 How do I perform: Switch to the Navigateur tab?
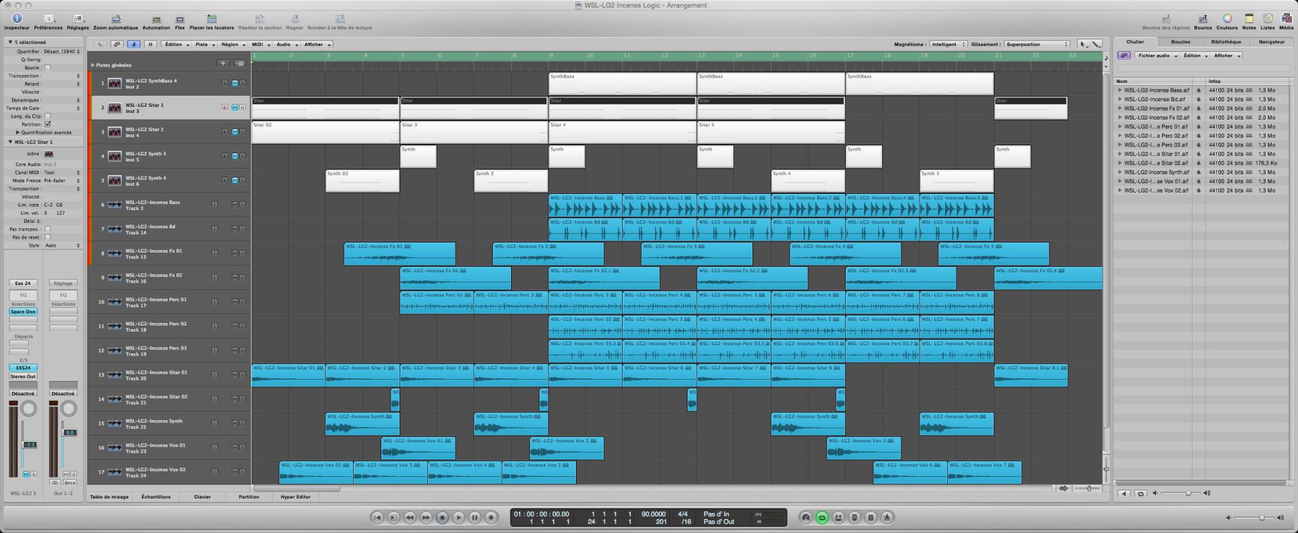[x=1271, y=42]
